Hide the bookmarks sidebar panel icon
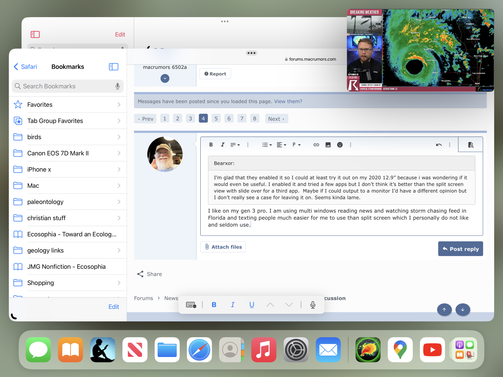This screenshot has height=377, width=503. pos(113,67)
